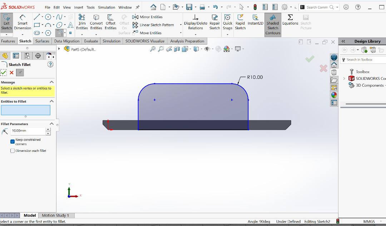The height and width of the screenshot is (226, 386).
Task: Open the Line tool dropdown arrow
Action: 42,17
